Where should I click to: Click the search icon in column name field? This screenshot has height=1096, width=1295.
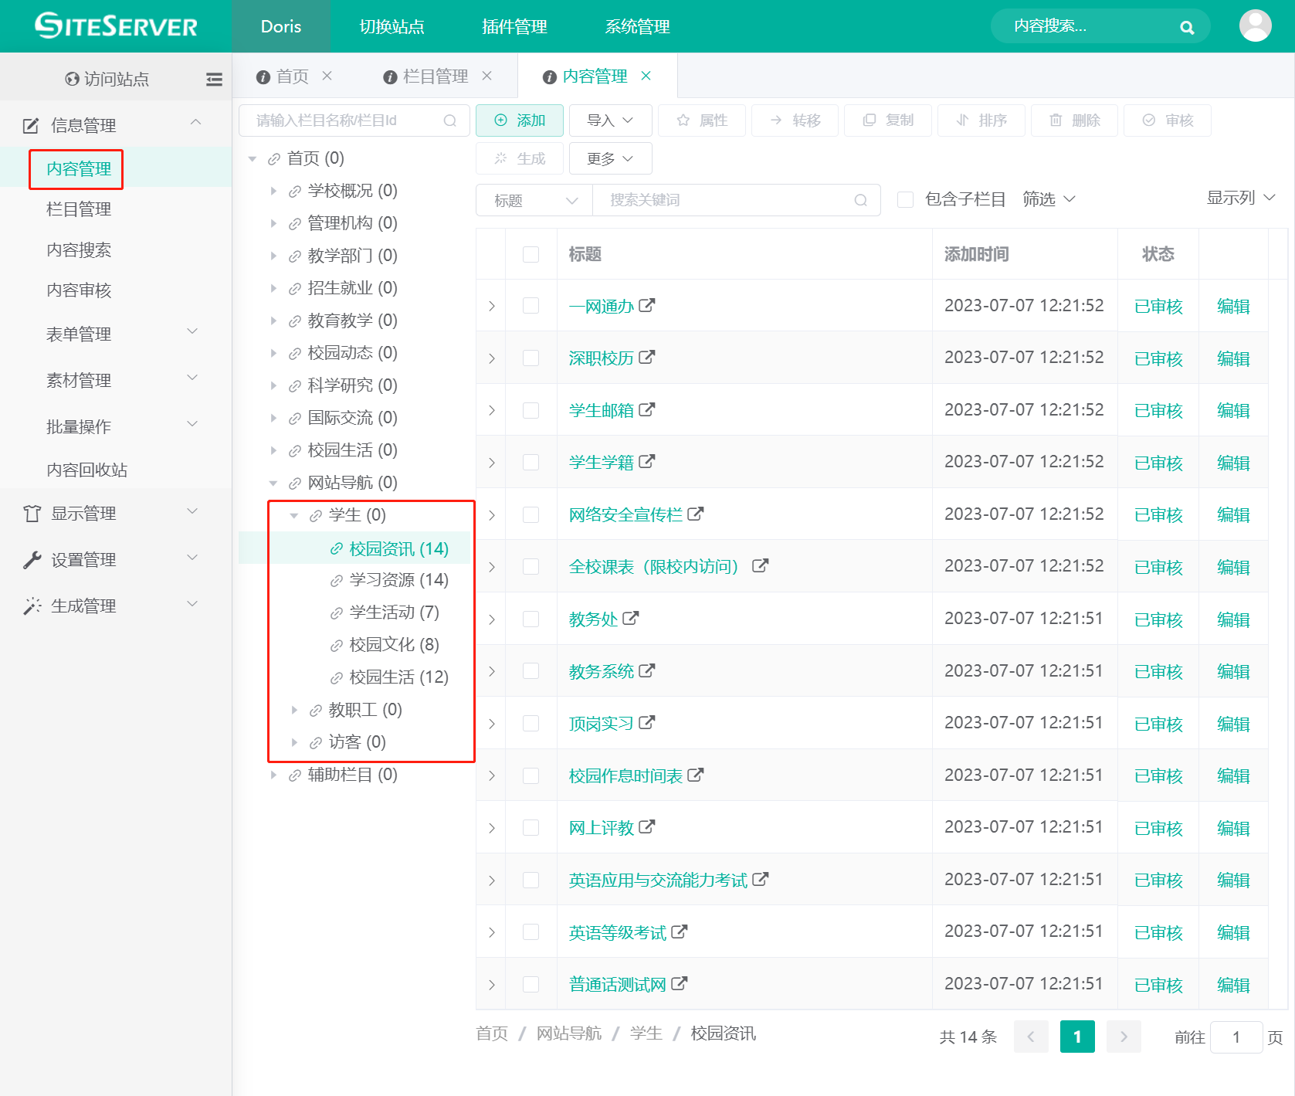coord(450,120)
